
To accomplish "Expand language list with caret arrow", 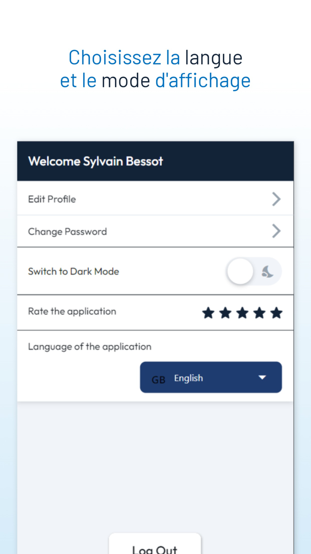I will point(262,377).
